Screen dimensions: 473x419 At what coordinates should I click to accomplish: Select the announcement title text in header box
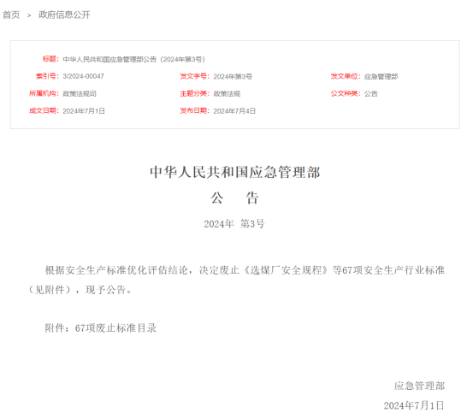tap(134, 59)
